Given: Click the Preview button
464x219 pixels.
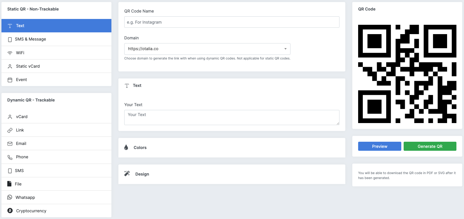Looking at the screenshot, I should [380, 146].
